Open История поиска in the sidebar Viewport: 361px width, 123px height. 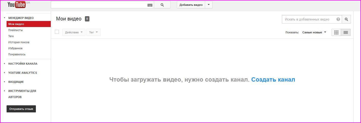click(19, 42)
